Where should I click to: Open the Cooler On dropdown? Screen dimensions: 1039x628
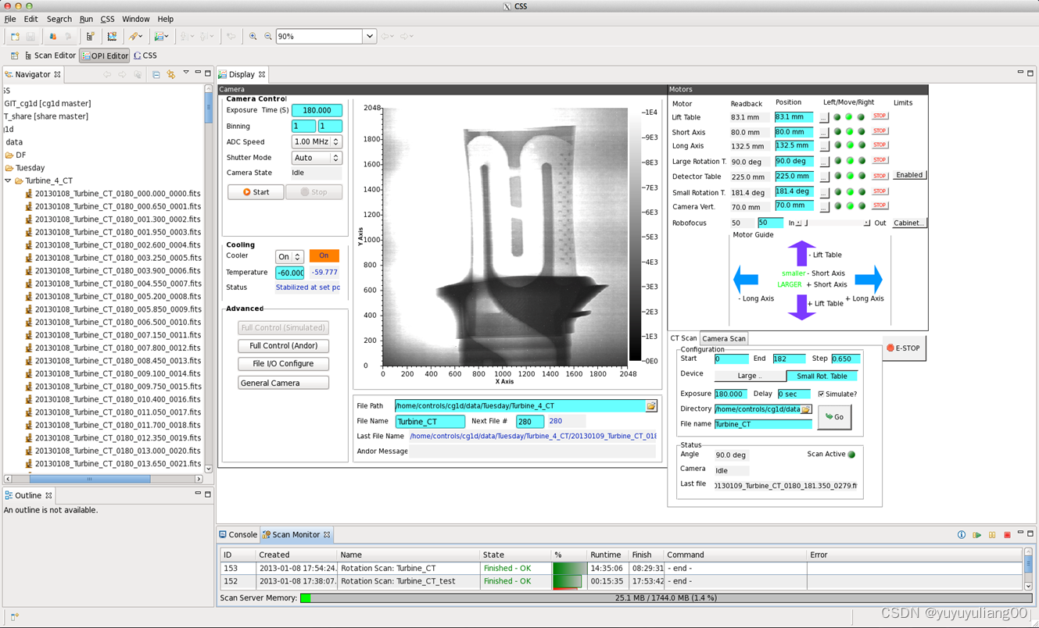click(x=289, y=256)
